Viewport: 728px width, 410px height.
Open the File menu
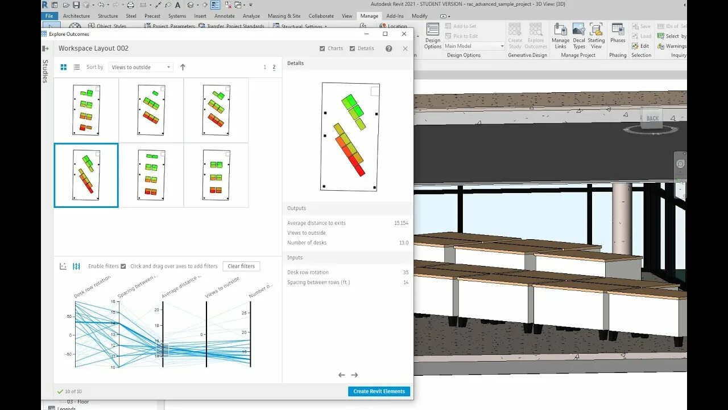pyautogui.click(x=49, y=16)
